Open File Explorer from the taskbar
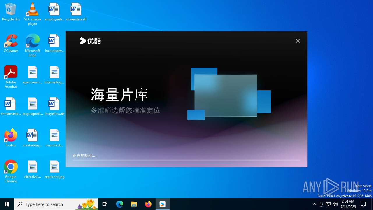Viewport: 373px width, 210px height. point(134,204)
